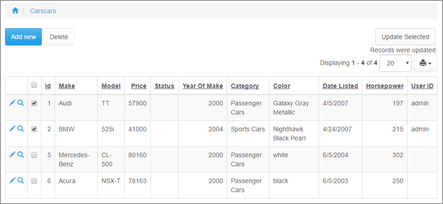Select the Mercedes-Benz row checkbox
Image resolution: width=443 pixels, height=204 pixels.
click(x=34, y=155)
